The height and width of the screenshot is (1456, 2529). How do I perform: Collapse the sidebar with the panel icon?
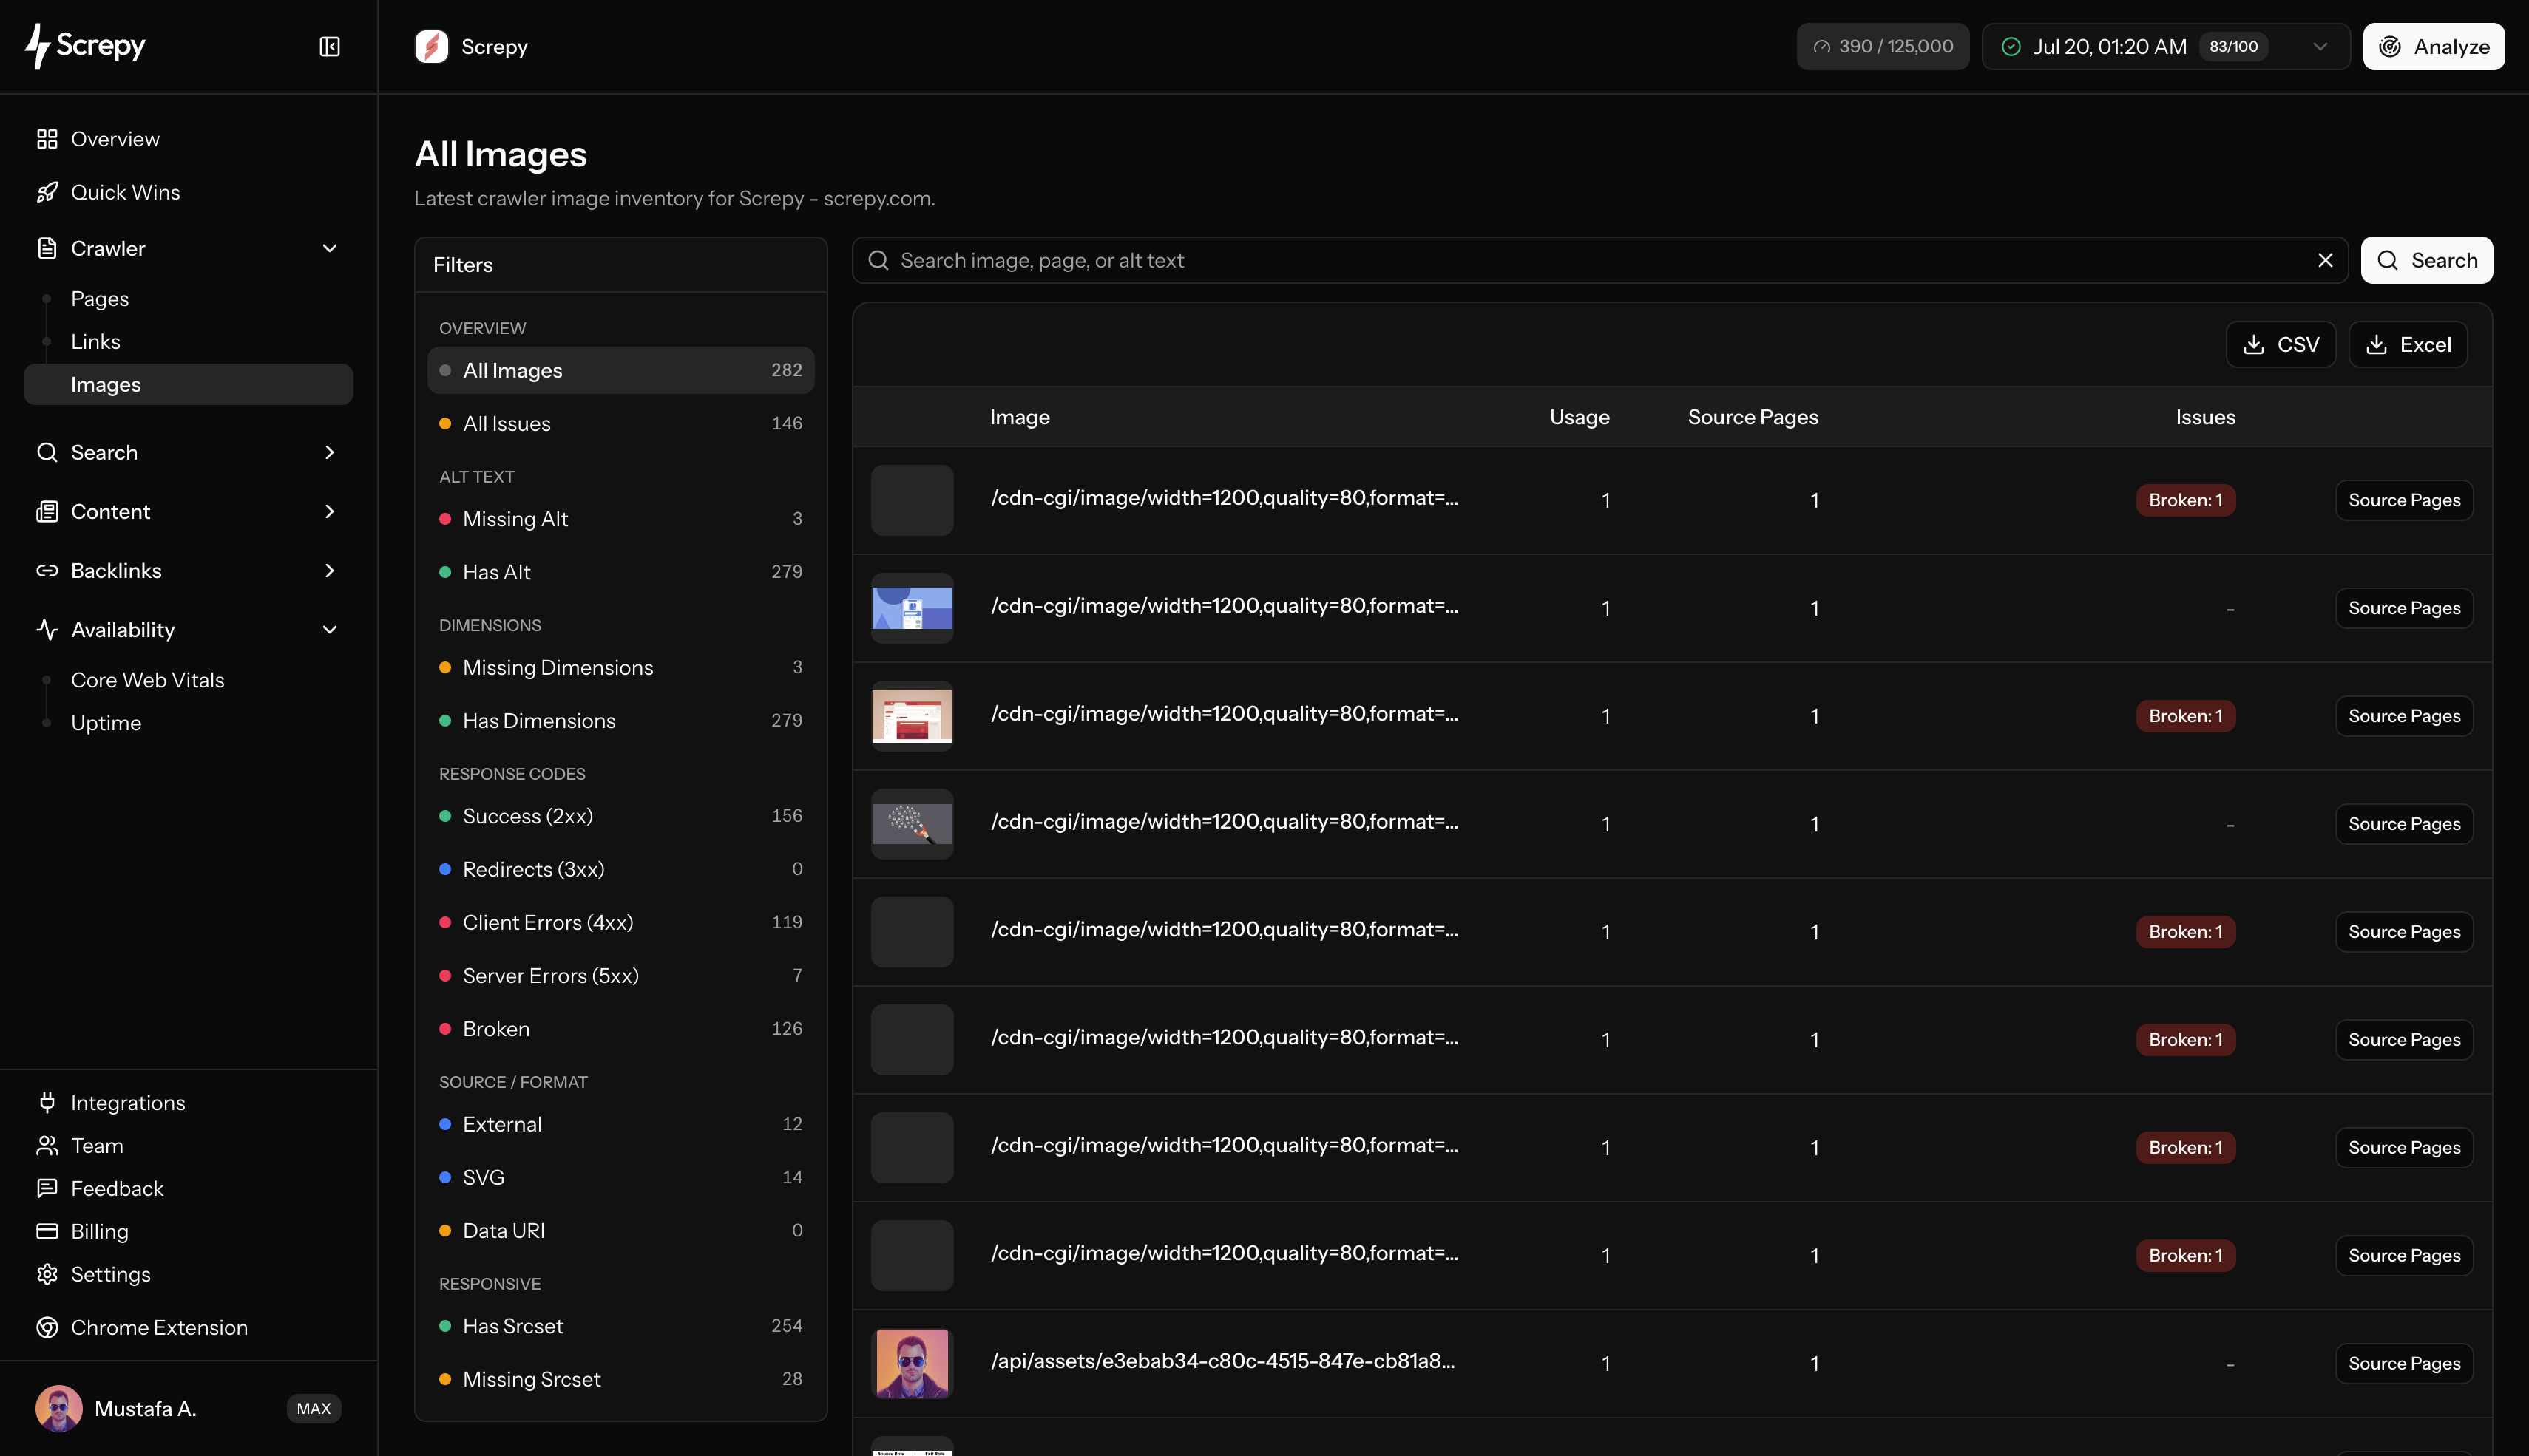point(329,47)
